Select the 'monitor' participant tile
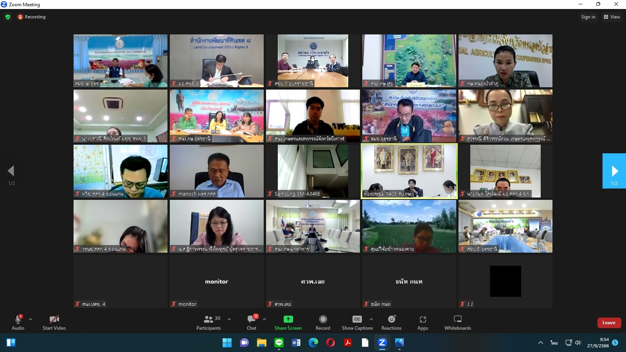Viewport: 626px width, 352px height. [217, 281]
